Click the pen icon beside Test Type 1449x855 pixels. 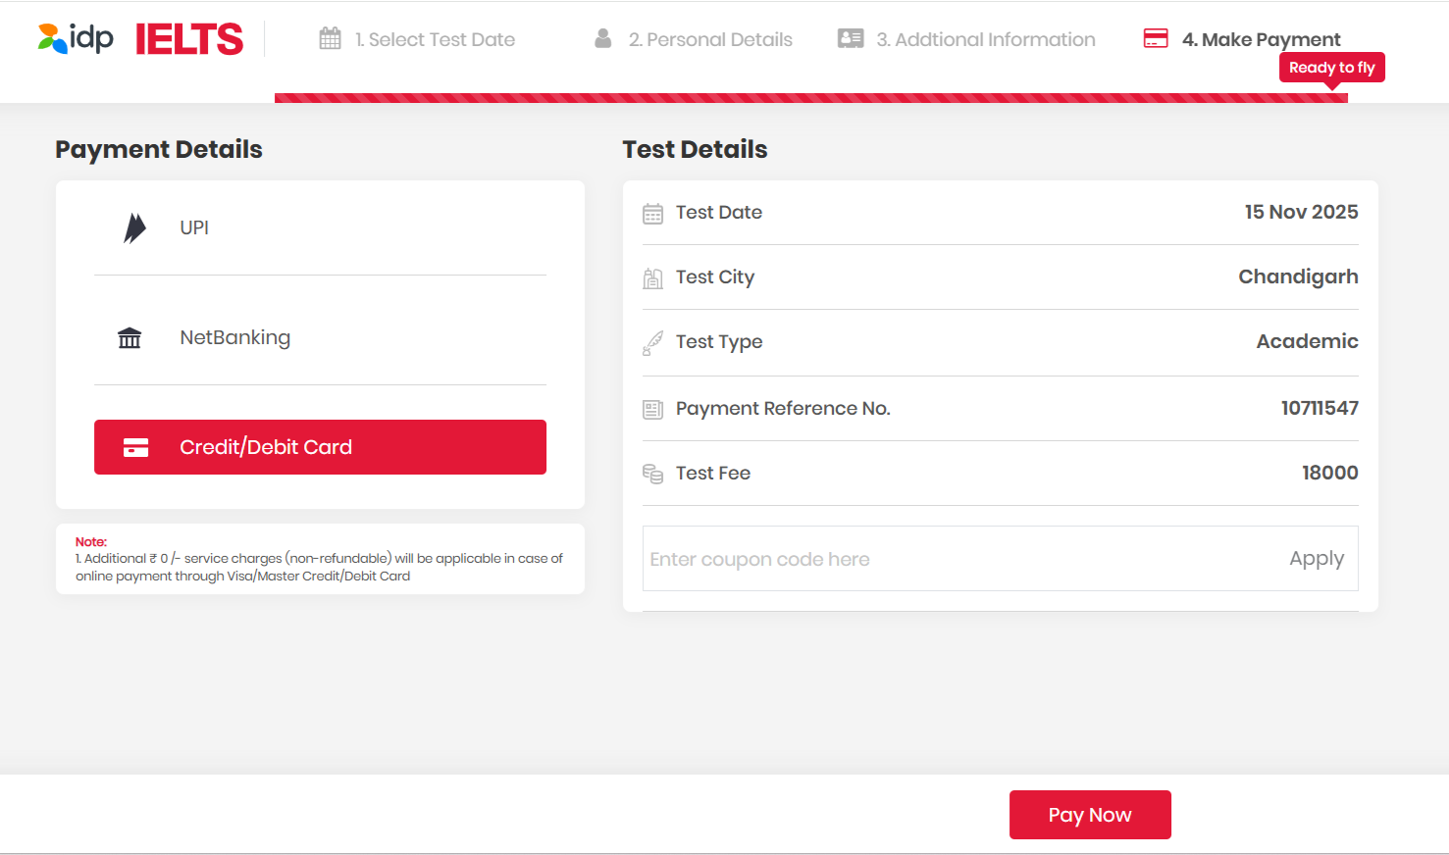[x=652, y=341]
